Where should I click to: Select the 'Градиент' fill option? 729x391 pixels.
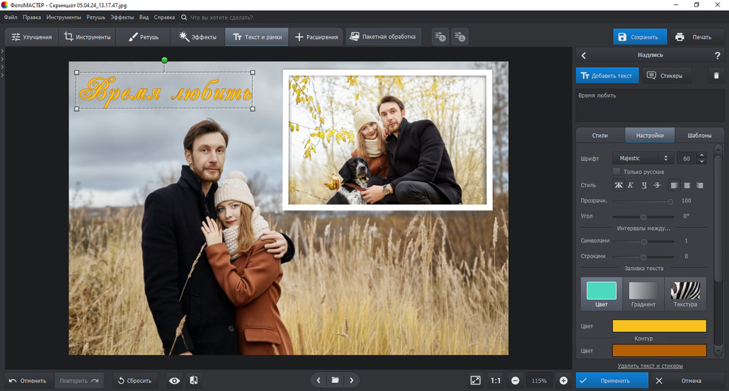pos(643,294)
